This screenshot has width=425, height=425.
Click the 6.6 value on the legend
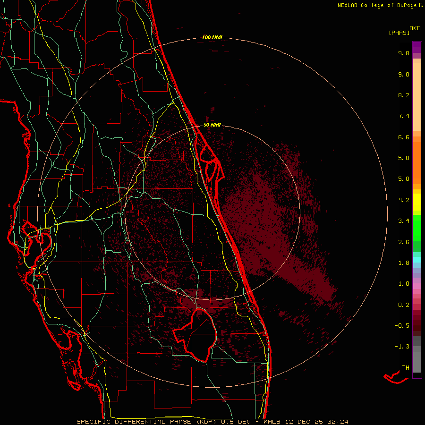pyautogui.click(x=404, y=137)
